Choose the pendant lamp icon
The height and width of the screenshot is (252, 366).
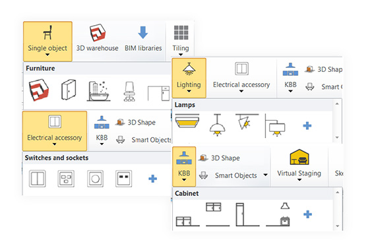pyautogui.click(x=218, y=125)
